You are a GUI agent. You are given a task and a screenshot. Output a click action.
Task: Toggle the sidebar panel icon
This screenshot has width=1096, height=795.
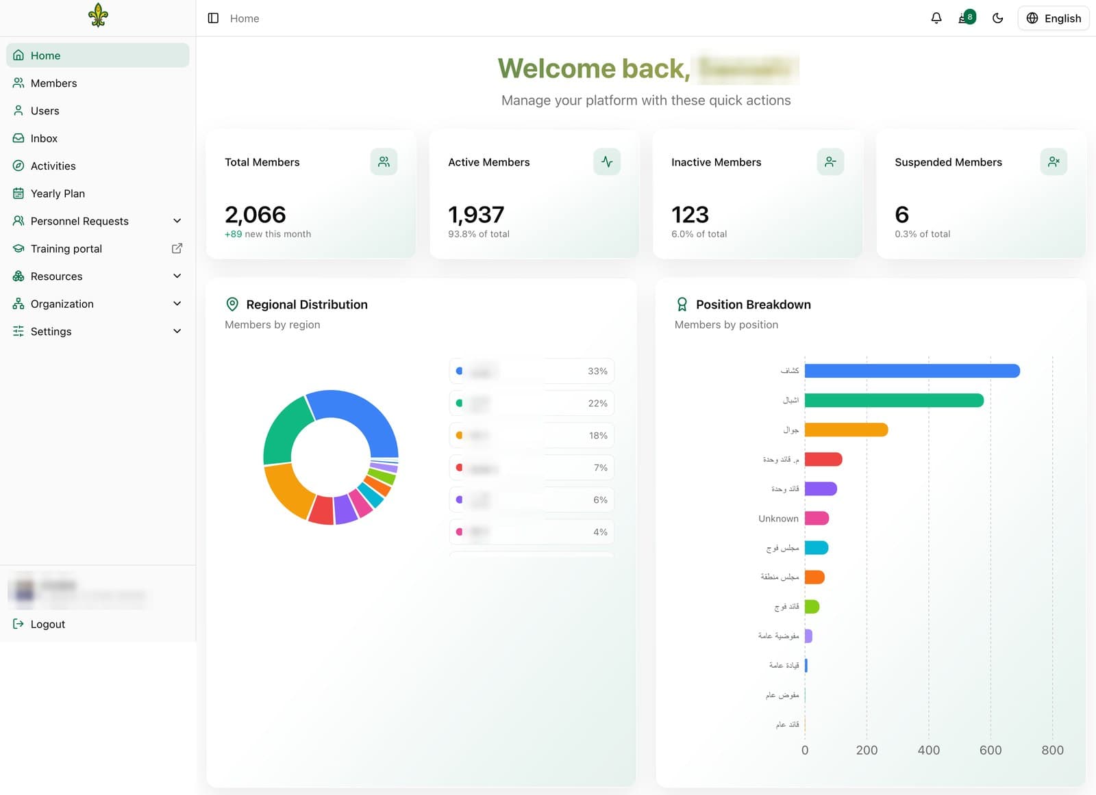click(x=213, y=18)
